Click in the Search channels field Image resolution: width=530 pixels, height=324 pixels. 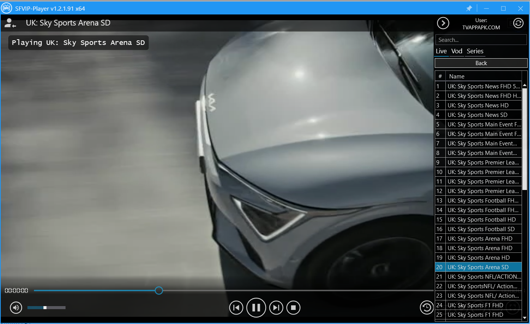(481, 40)
